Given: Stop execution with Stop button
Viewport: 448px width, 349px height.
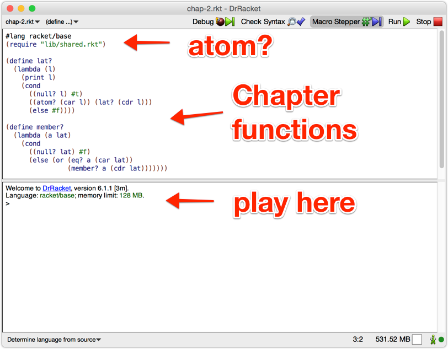Looking at the screenshot, I should (x=429, y=22).
